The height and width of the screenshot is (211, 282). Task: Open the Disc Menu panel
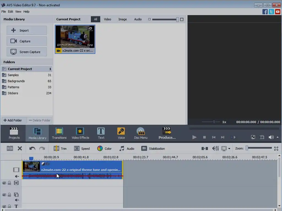coord(141,133)
